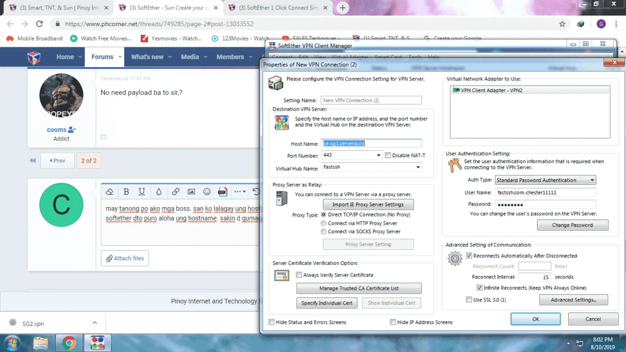
Task: Check Hide Status and Errors Screens
Action: click(x=271, y=322)
